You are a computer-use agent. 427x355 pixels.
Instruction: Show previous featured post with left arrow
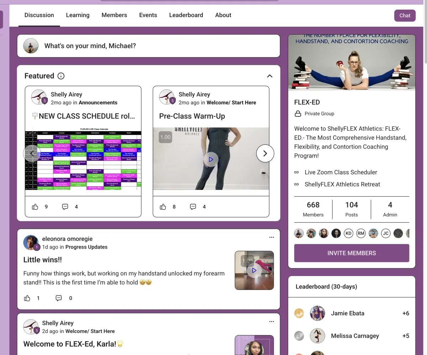click(x=32, y=153)
